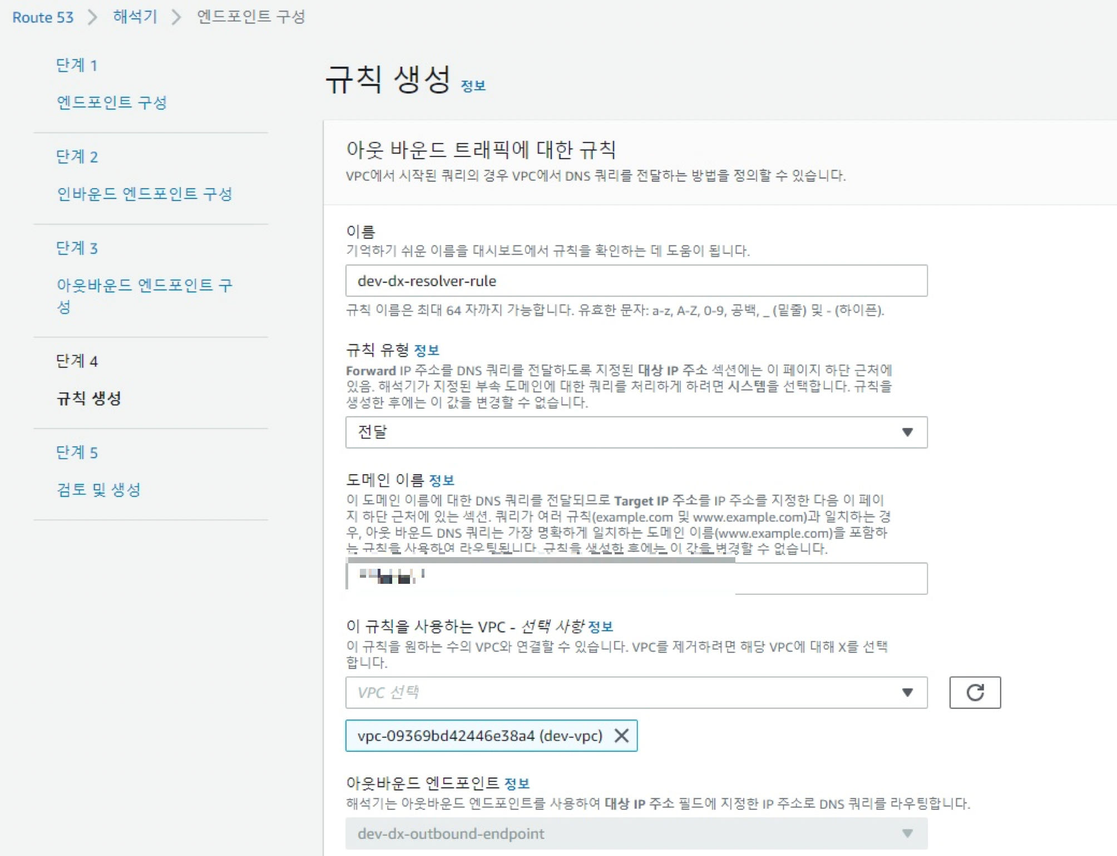This screenshot has width=1117, height=856.
Task: Open the 규칙 유형 dropdown showing 전달
Action: pyautogui.click(x=636, y=432)
